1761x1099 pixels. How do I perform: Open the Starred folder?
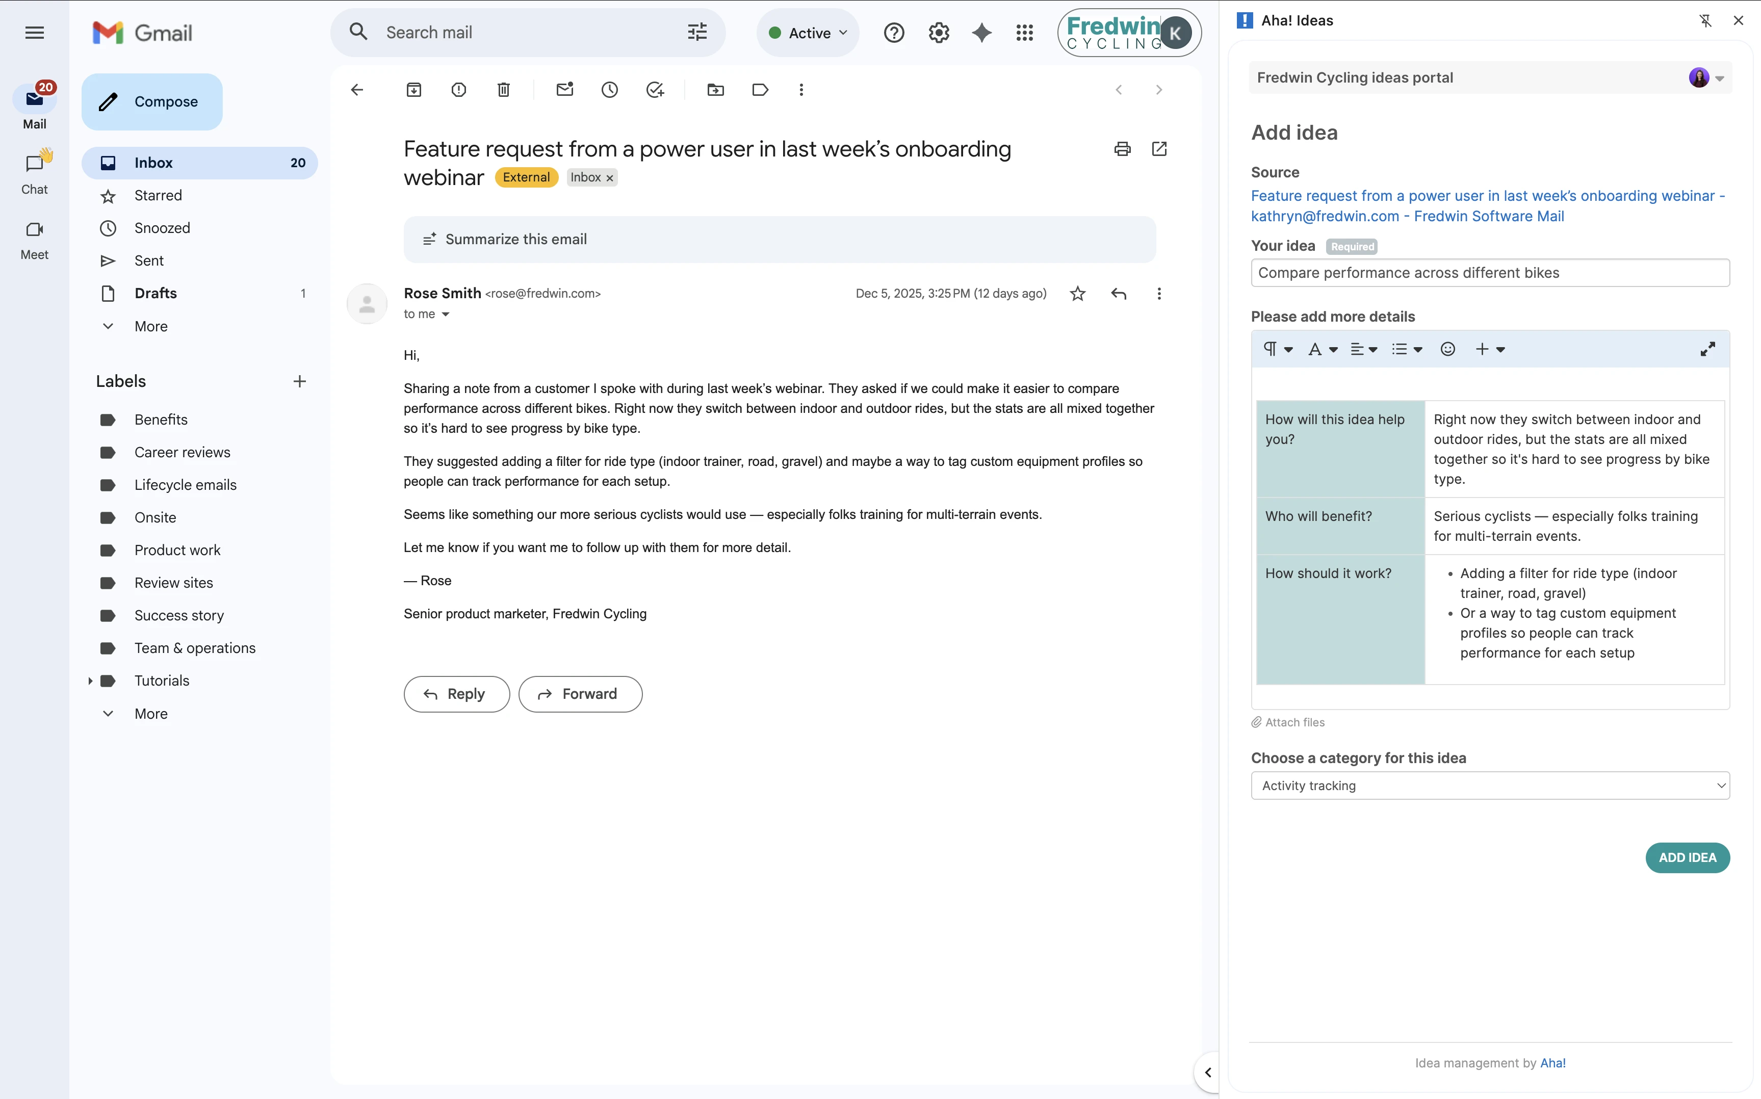pos(158,196)
